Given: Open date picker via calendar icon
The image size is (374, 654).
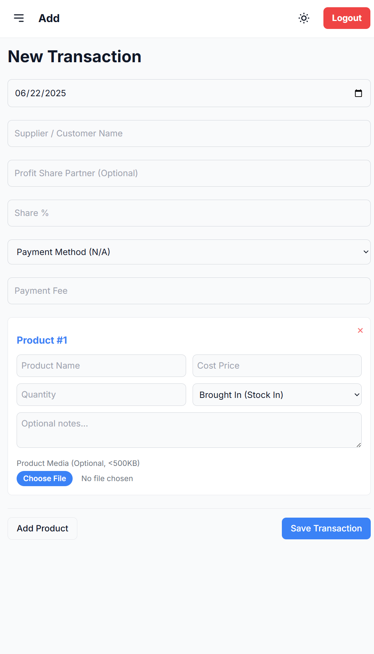Looking at the screenshot, I should (x=359, y=93).
